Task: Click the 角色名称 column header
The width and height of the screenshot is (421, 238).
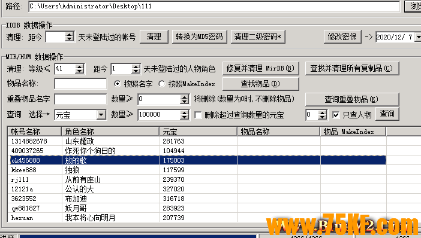Action: 110,132
